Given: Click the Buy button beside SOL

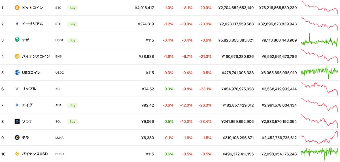Looking at the screenshot, I should point(73,121).
